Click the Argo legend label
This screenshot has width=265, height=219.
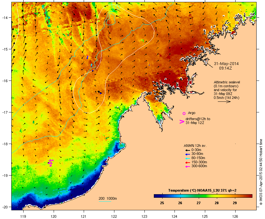[x=192, y=113]
